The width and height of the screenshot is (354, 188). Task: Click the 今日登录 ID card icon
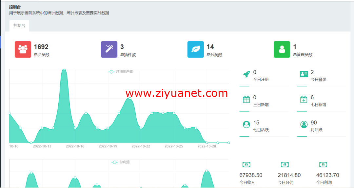pyautogui.click(x=304, y=74)
